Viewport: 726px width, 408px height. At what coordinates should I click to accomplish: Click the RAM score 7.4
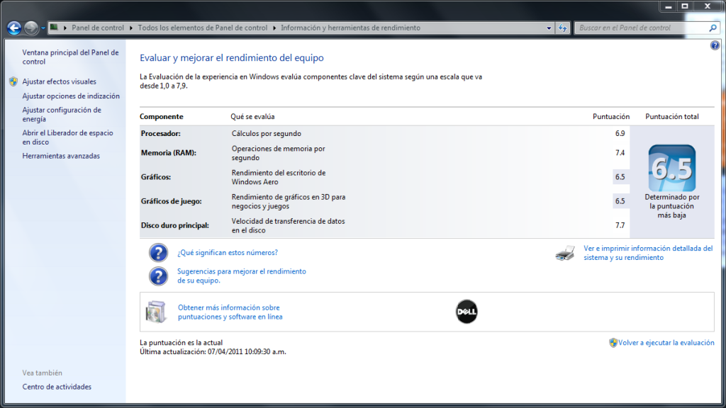[620, 153]
